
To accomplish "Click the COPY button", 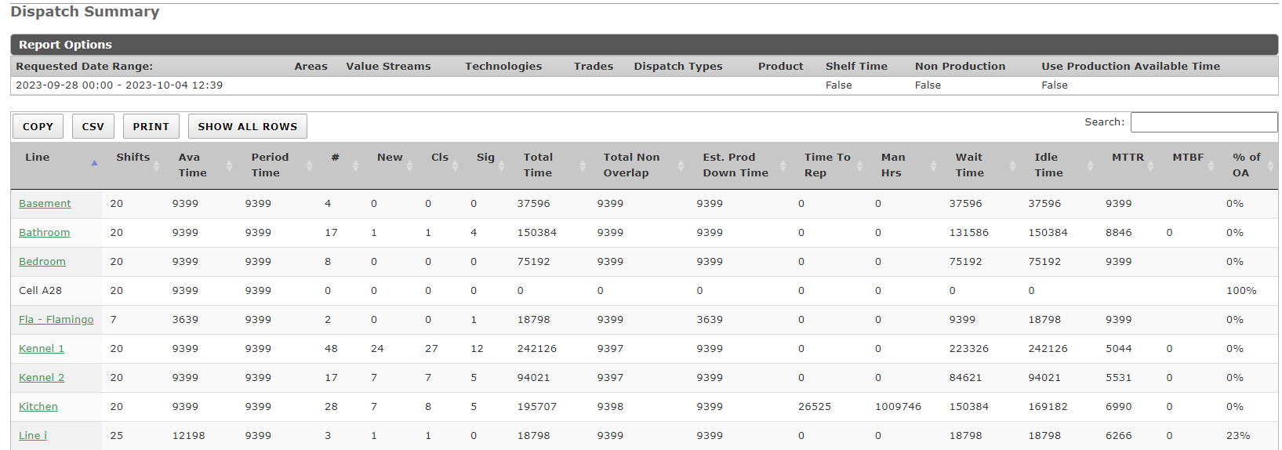I will pyautogui.click(x=38, y=126).
